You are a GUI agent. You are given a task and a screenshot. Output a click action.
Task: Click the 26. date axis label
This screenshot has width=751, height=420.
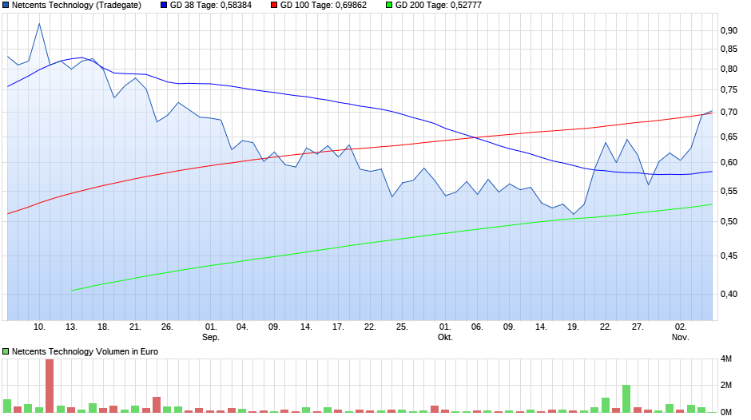click(167, 327)
